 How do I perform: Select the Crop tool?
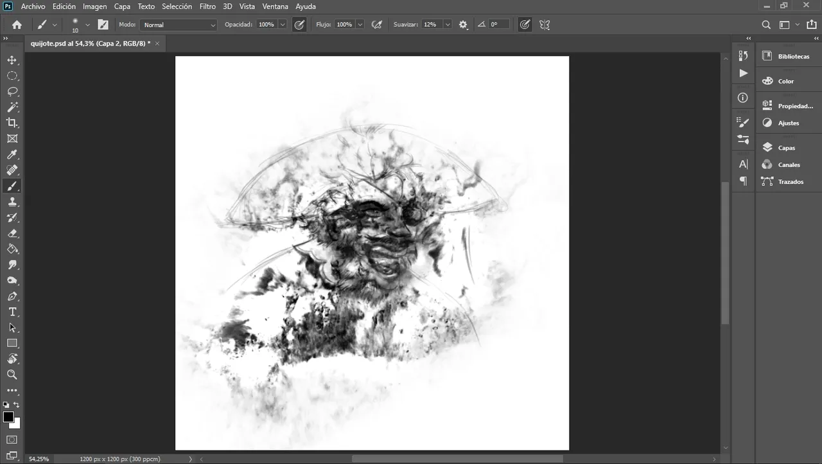[12, 123]
